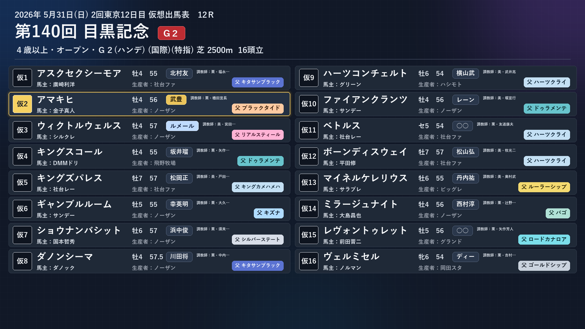Click sire badge 父 ドゥラメンテ for キングスコール

[261, 161]
